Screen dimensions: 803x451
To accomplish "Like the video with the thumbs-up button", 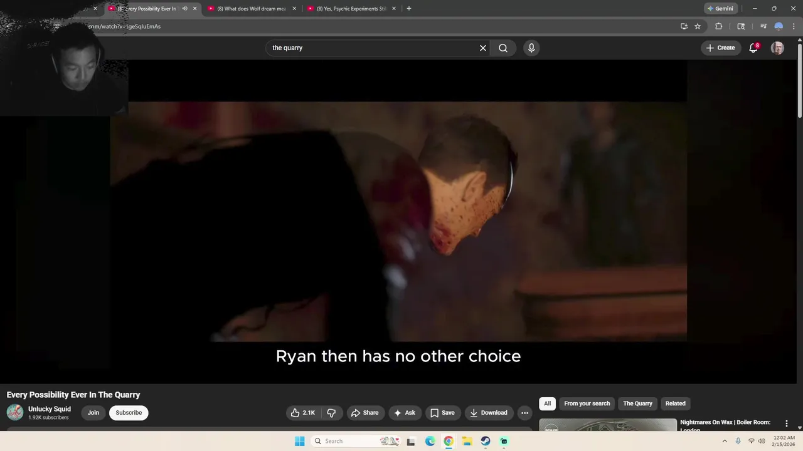I will coord(303,413).
